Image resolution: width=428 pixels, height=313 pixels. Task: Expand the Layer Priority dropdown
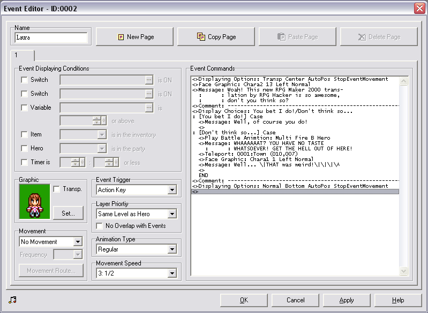(x=171, y=214)
